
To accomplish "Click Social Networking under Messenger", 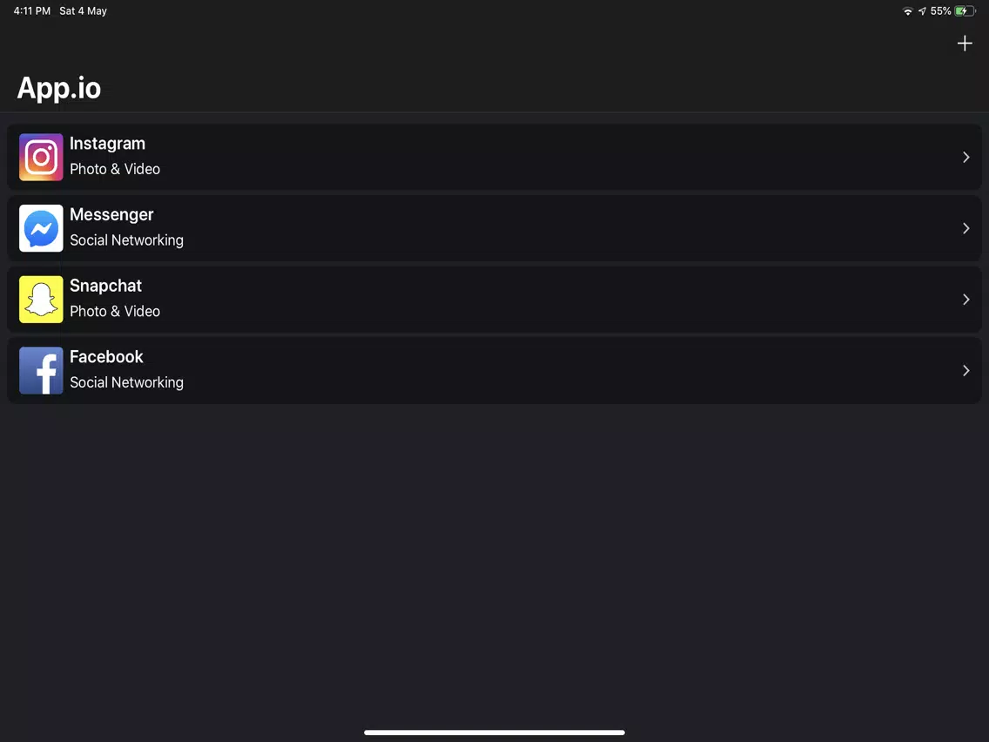I will point(127,240).
